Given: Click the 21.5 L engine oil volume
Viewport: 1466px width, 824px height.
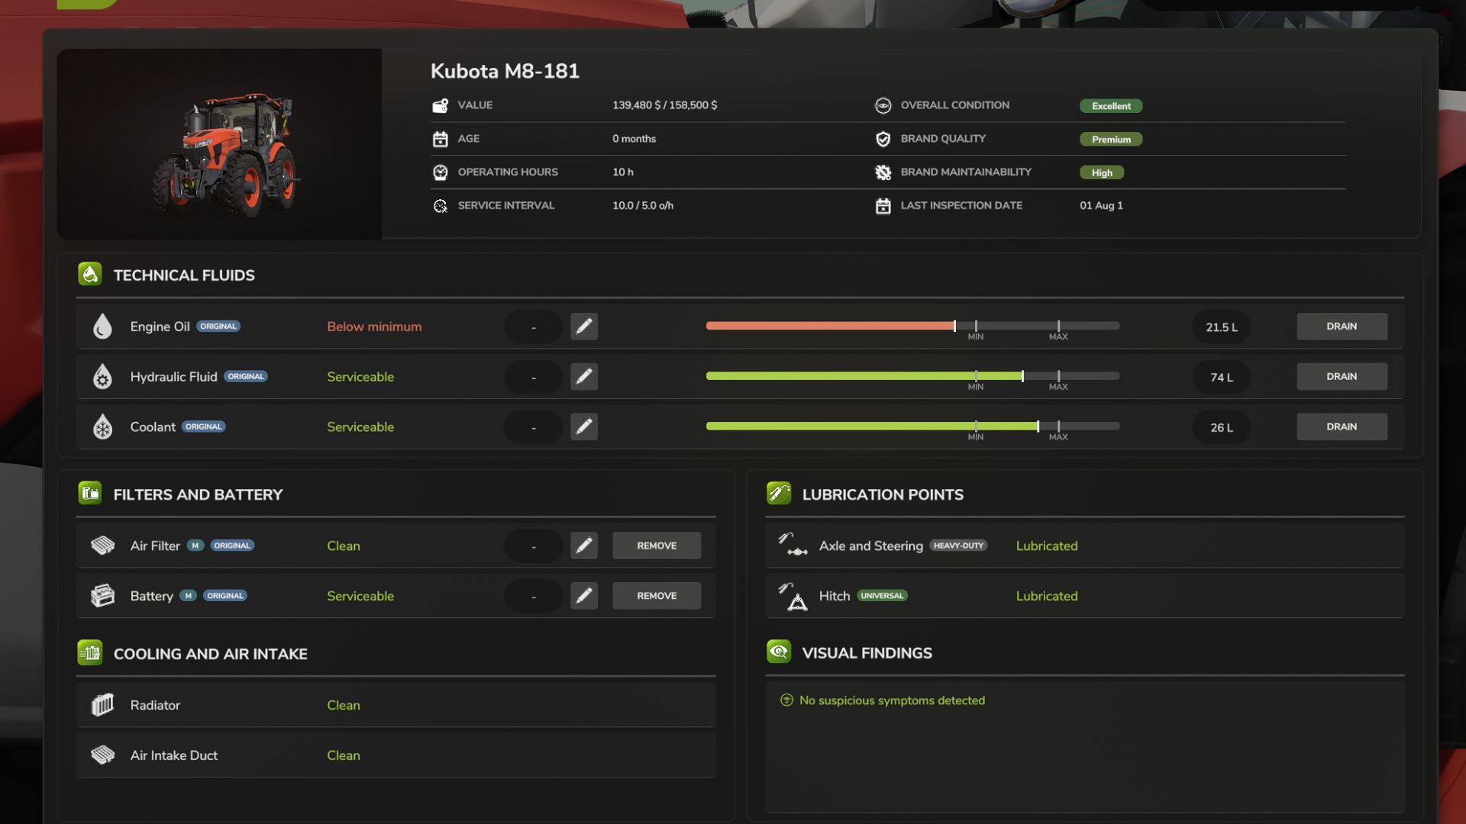Looking at the screenshot, I should (1221, 327).
